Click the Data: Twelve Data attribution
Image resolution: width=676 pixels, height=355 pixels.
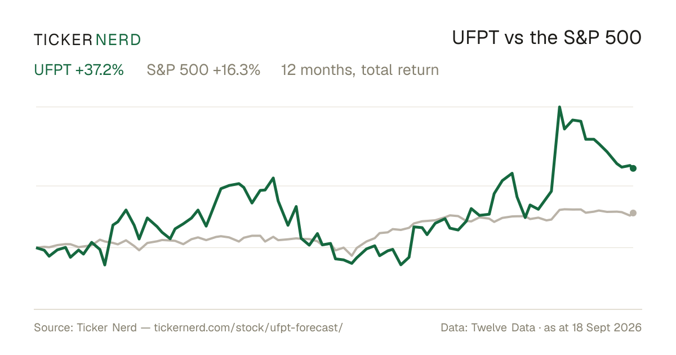coord(488,327)
